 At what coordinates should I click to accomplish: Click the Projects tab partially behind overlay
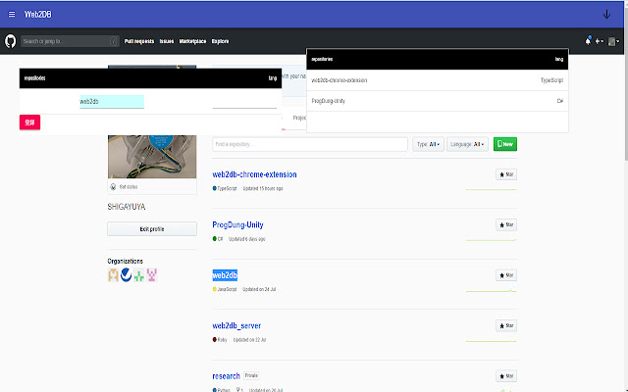point(299,118)
